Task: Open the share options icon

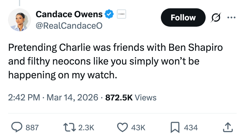Action: coord(227,127)
